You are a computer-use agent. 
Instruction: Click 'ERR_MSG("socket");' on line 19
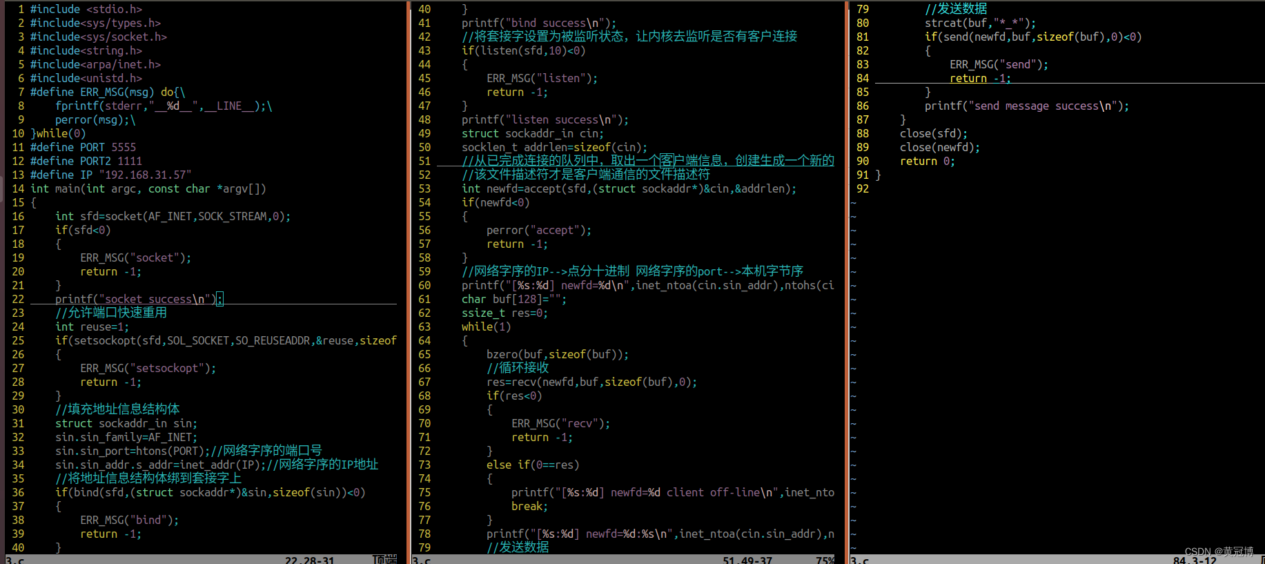136,257
